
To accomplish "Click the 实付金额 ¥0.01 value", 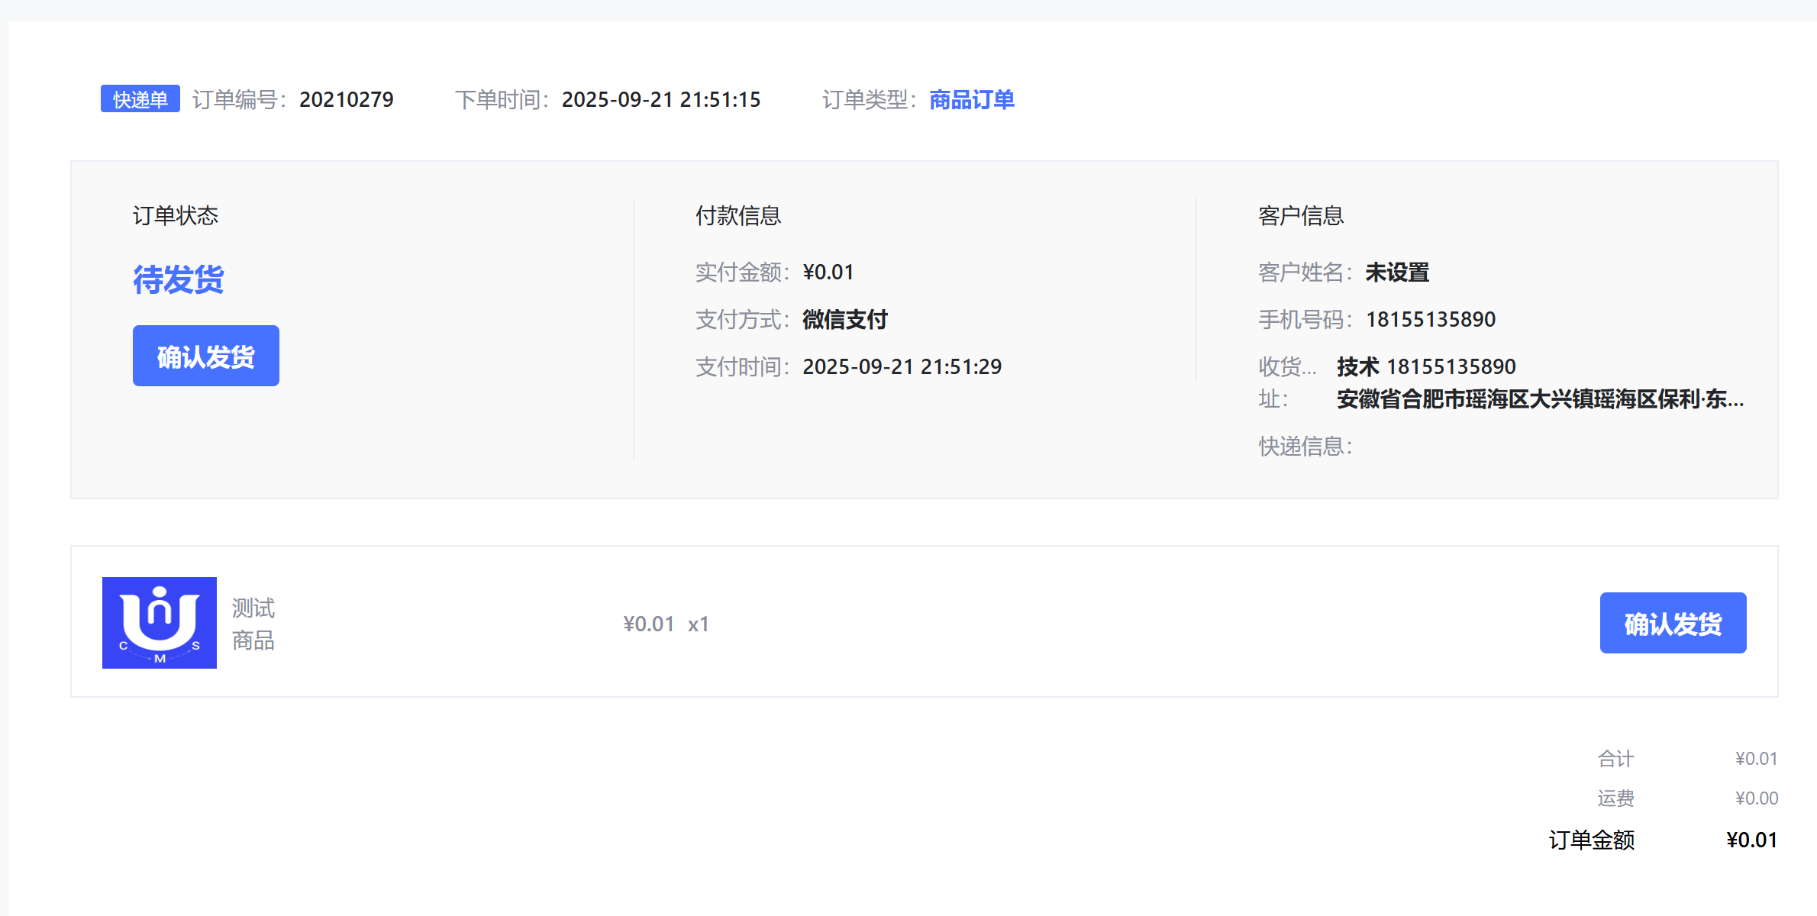I will pos(828,273).
